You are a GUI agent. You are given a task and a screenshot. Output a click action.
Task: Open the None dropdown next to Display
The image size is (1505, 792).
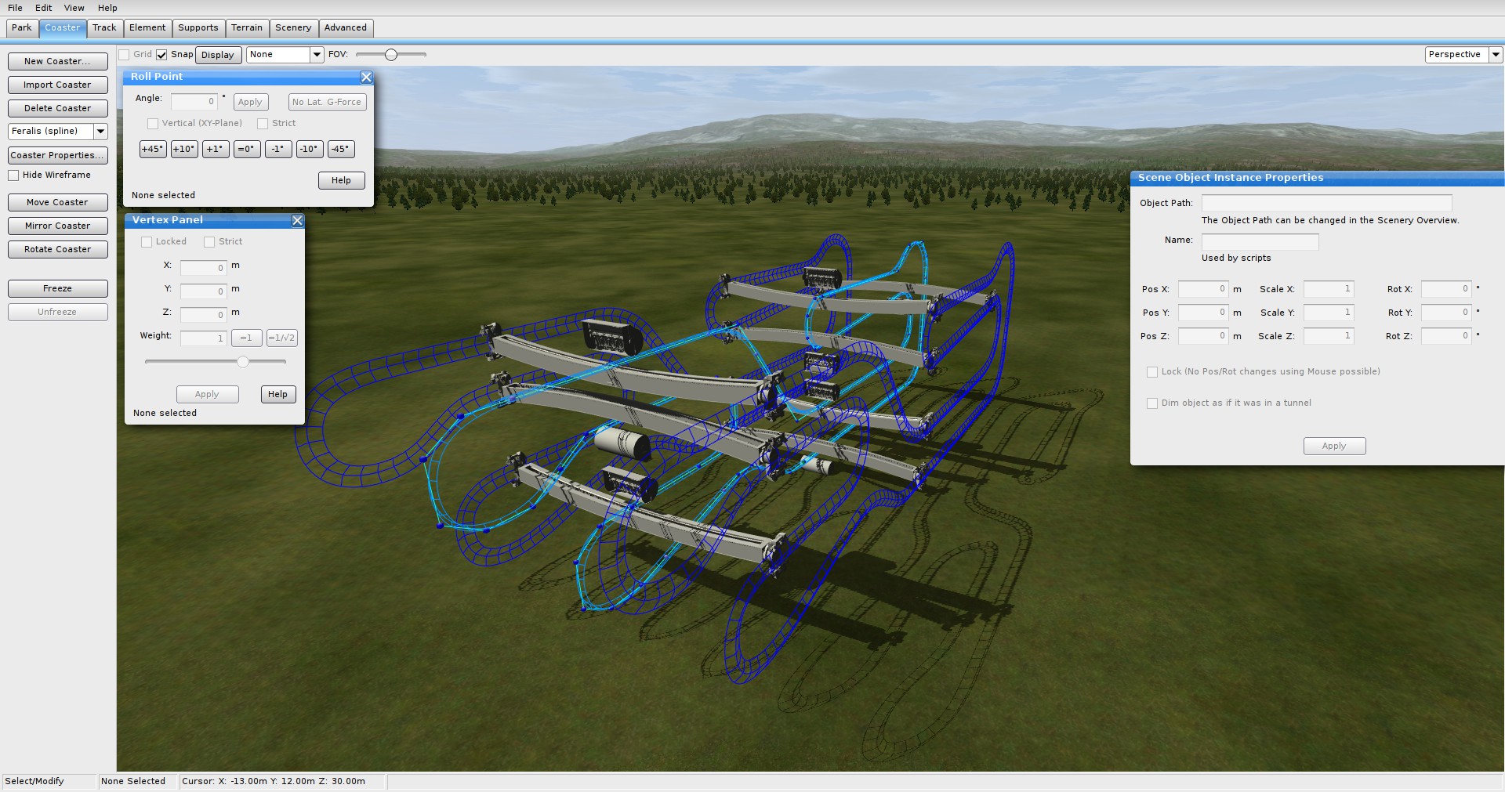(x=317, y=55)
